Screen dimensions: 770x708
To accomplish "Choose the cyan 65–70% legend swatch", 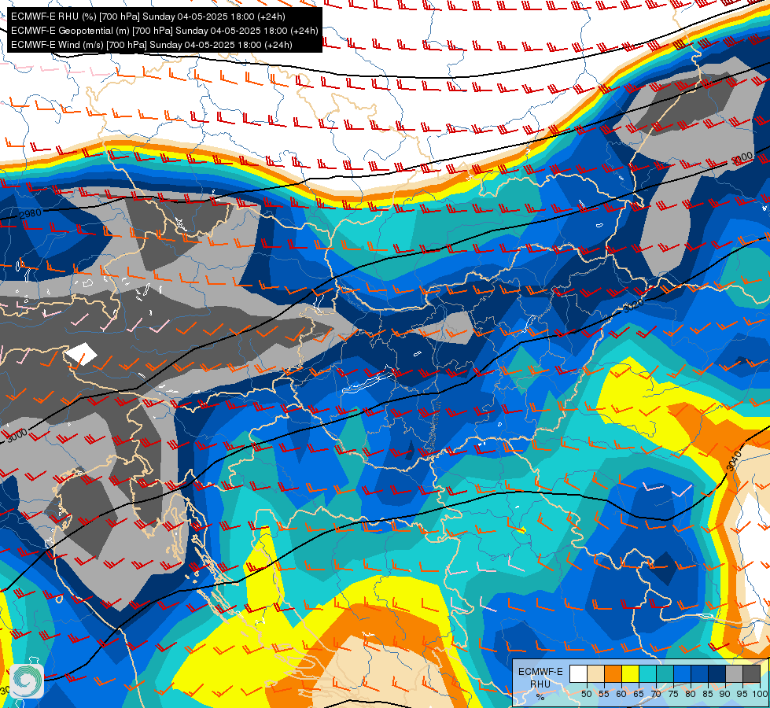I will 648,673.
